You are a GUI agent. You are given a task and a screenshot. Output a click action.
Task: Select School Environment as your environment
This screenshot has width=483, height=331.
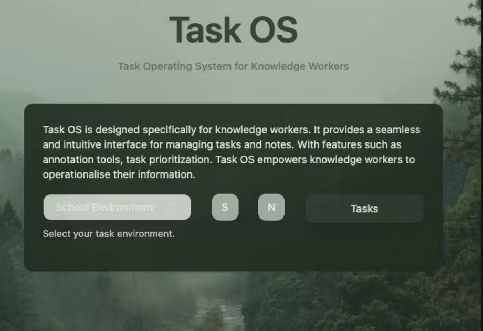(x=116, y=207)
